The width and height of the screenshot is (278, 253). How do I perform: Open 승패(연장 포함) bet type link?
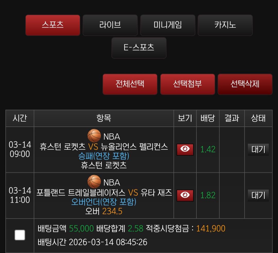(104, 156)
